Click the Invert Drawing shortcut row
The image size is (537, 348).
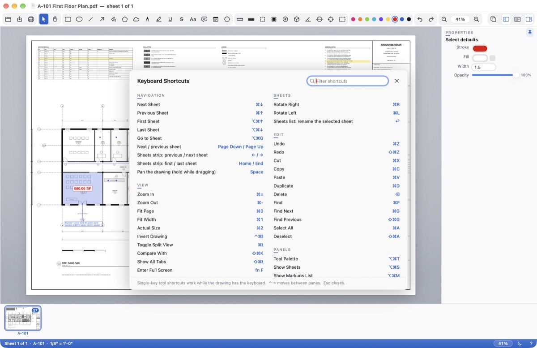[x=200, y=236]
